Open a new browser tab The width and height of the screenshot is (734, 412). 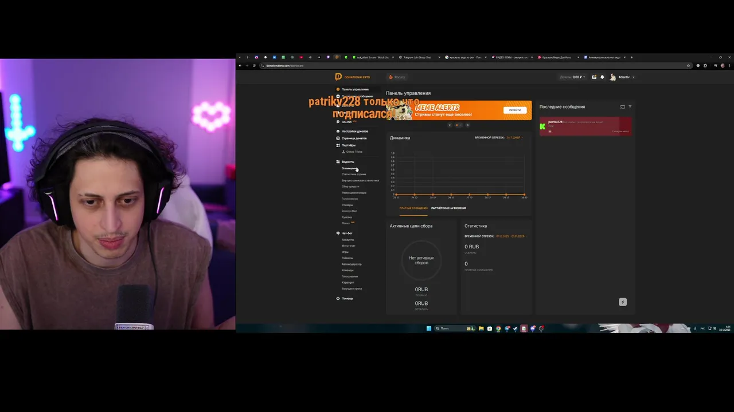[x=631, y=57]
